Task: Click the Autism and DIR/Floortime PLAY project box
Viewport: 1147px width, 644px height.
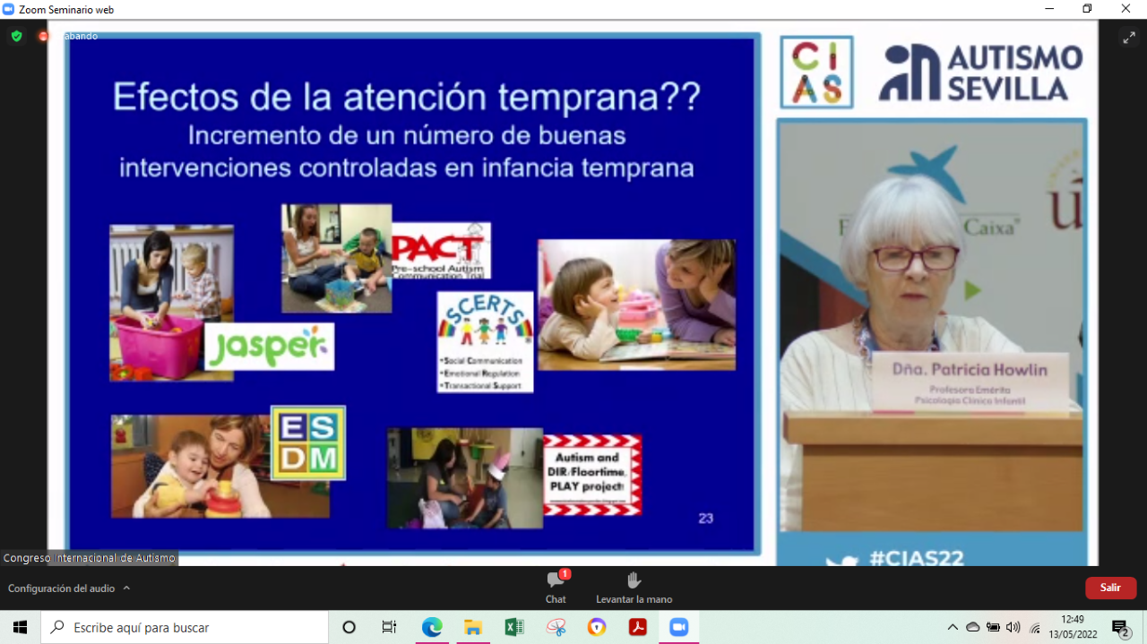Action: 592,475
